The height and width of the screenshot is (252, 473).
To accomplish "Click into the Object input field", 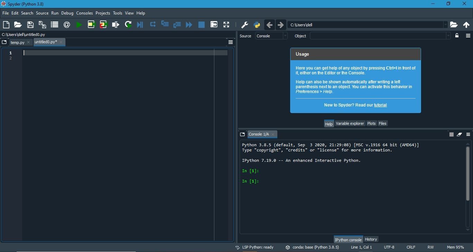I will 378,36.
